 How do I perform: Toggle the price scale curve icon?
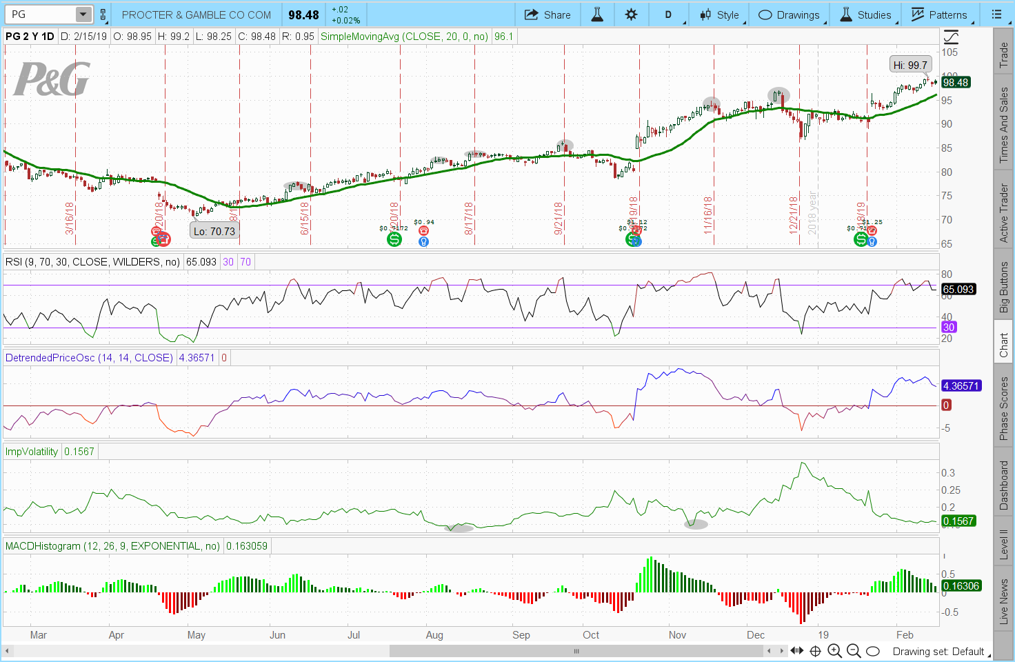950,37
